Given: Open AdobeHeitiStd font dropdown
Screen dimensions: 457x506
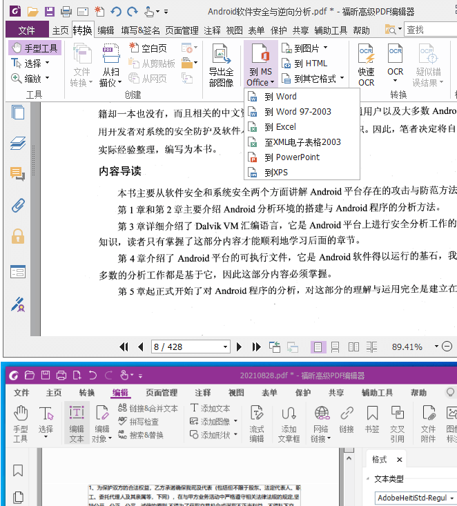Looking at the screenshot, I should tap(452, 498).
